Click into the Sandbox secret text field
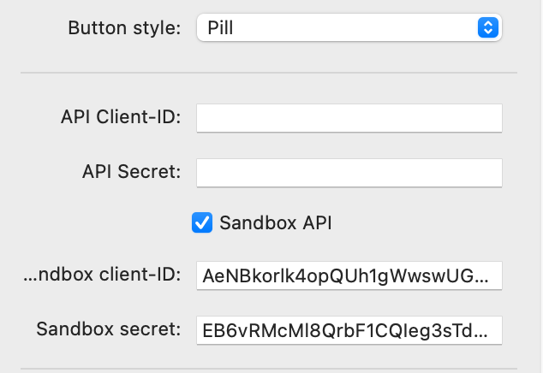543x373 pixels. 349,330
